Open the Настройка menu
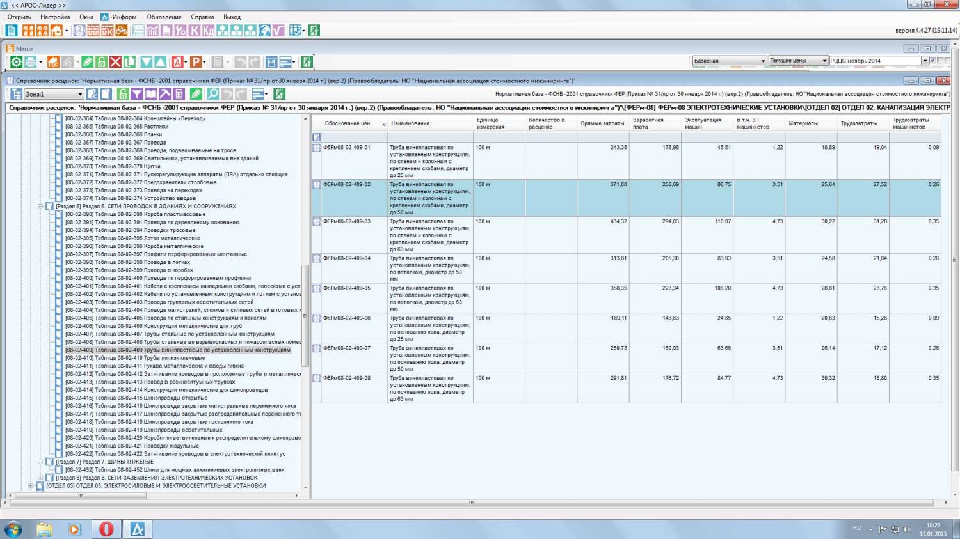Screen dimensions: 960x539 tap(55, 17)
